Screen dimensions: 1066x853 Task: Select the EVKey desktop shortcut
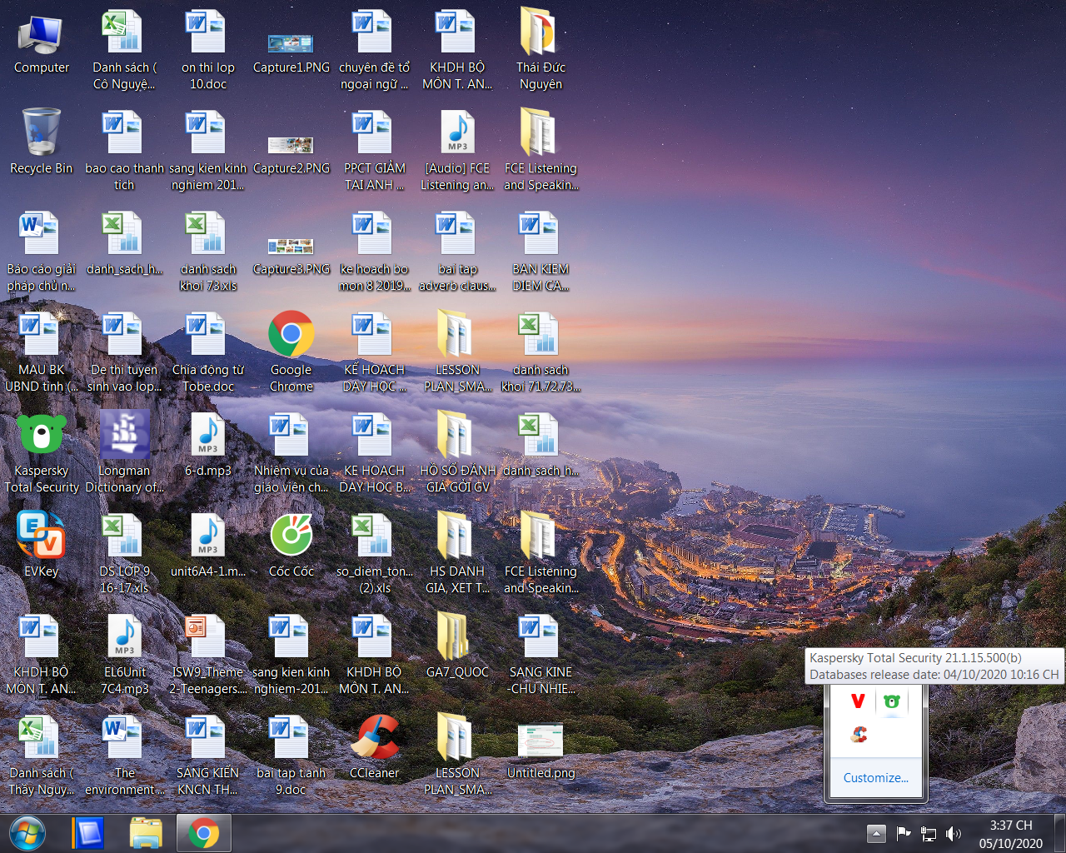coord(41,536)
